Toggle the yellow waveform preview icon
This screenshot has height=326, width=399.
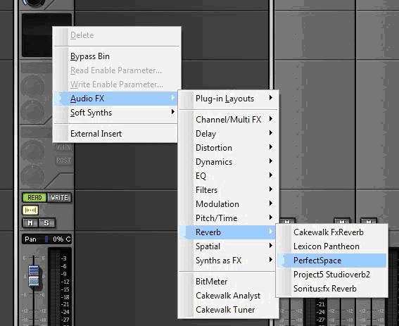point(30,210)
